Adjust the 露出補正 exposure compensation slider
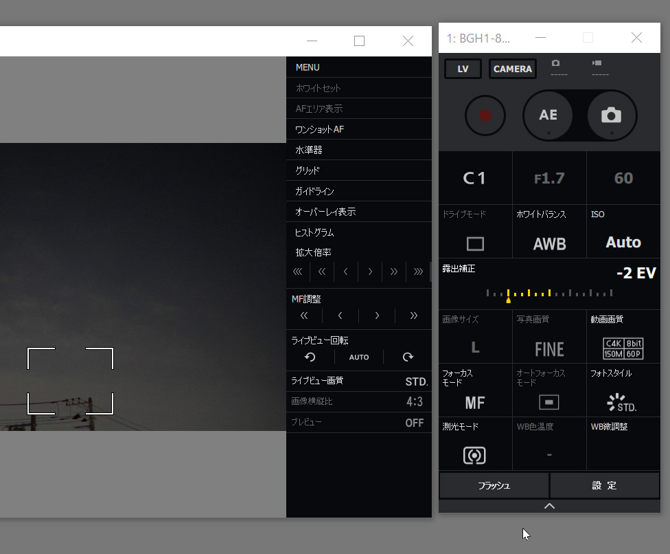The height and width of the screenshot is (554, 670). (549, 293)
